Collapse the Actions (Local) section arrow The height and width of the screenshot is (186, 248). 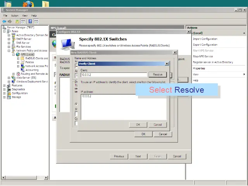(244, 33)
